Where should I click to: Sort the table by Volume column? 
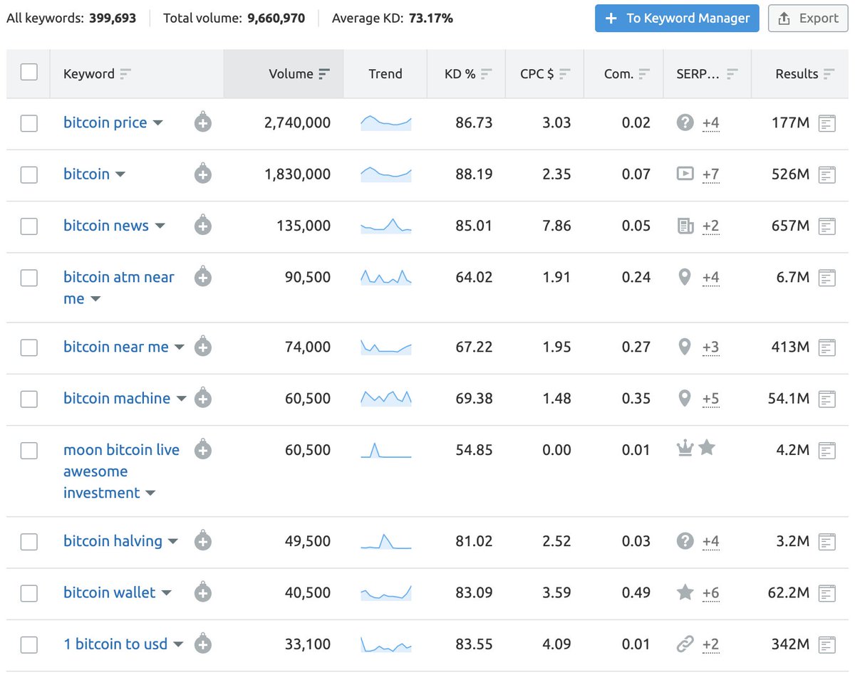pyautogui.click(x=325, y=73)
